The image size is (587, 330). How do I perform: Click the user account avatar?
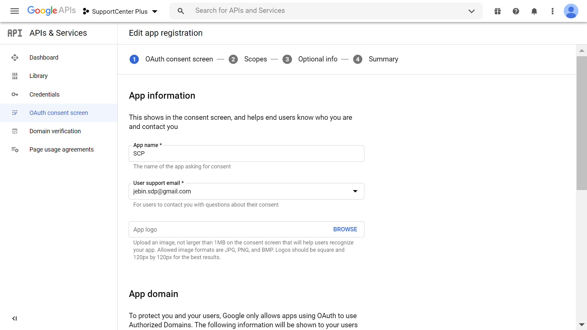(x=571, y=11)
